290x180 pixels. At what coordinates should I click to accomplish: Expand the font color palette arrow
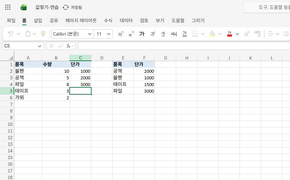[237, 34]
